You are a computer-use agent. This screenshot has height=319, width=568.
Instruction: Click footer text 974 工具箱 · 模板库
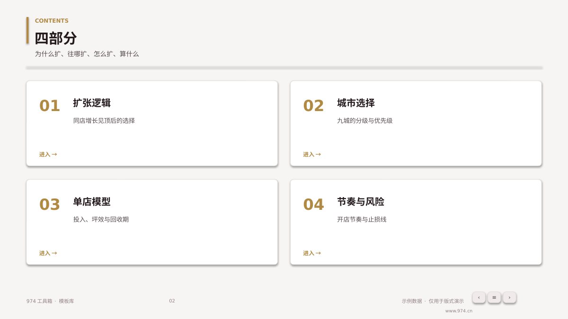50,301
